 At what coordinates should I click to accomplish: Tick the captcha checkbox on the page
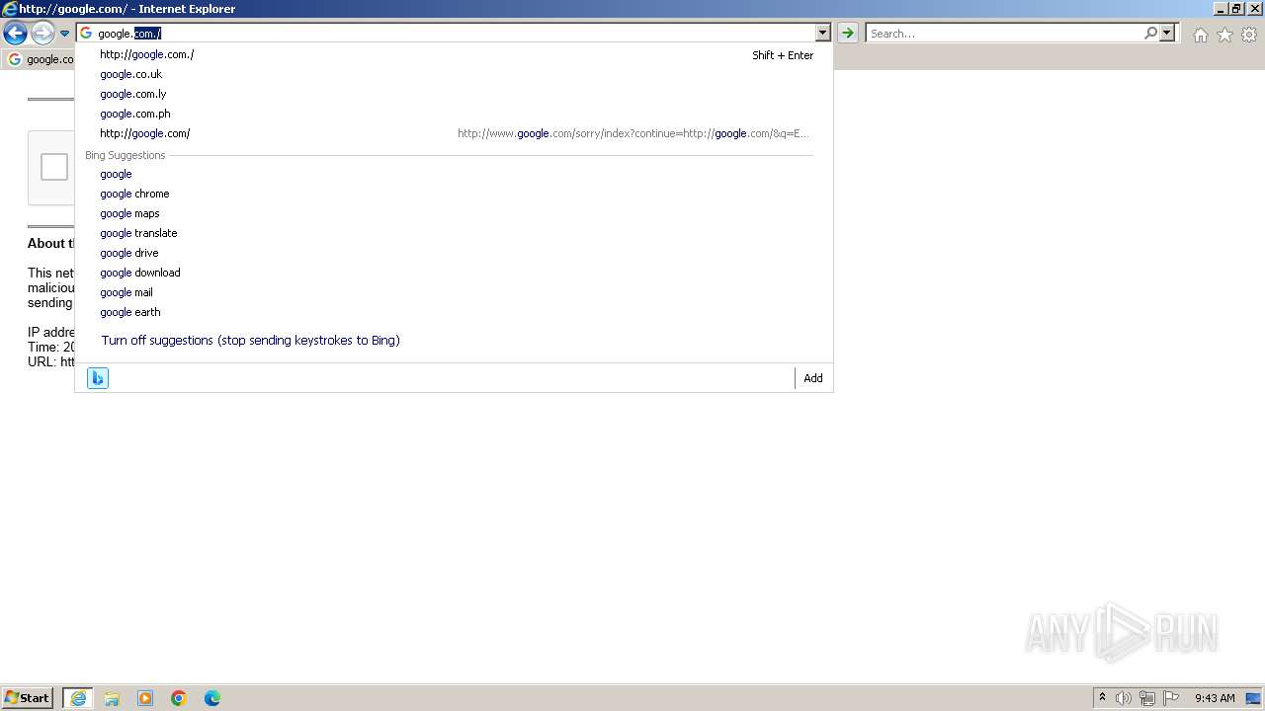54,167
